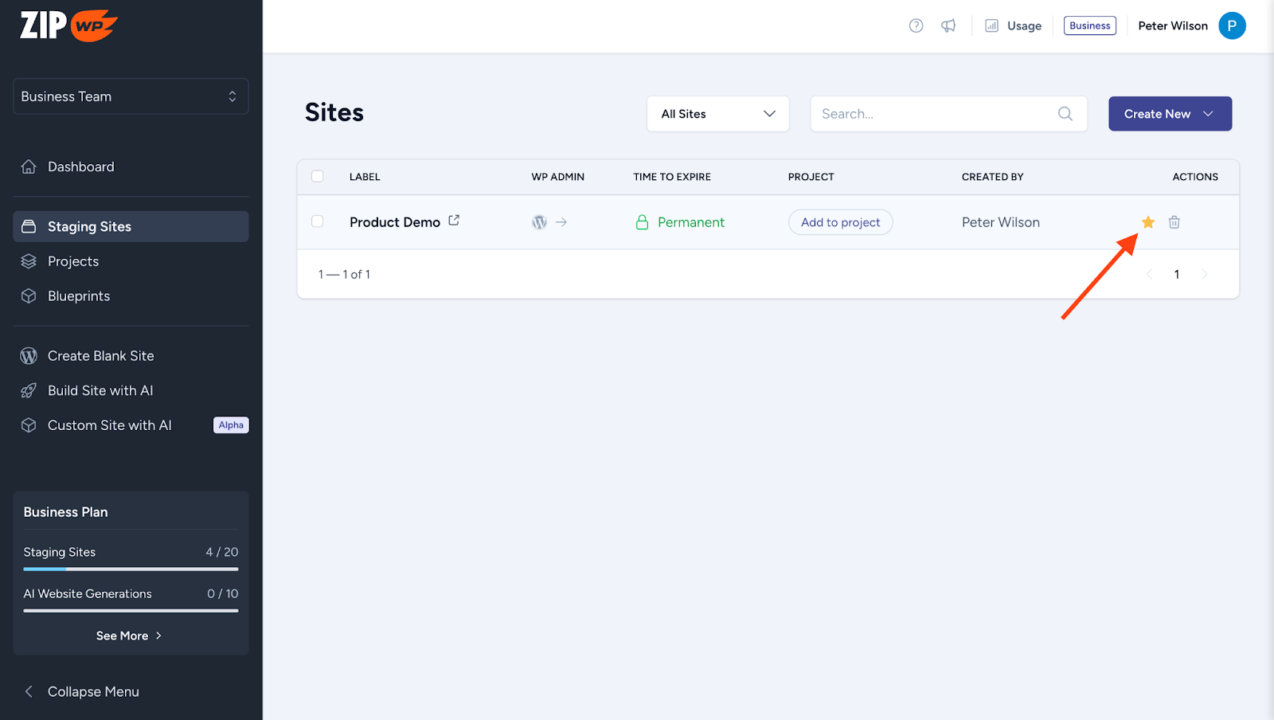Viewport: 1274px width, 720px height.
Task: Add Product Demo to a project
Action: click(840, 222)
